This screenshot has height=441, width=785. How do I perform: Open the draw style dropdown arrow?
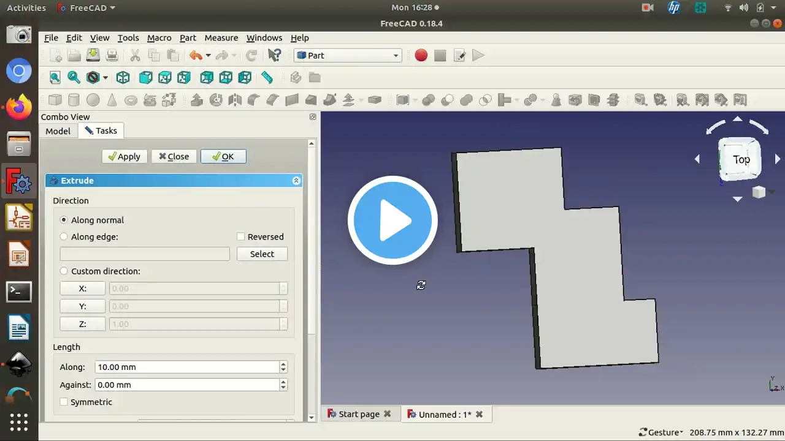(x=105, y=77)
